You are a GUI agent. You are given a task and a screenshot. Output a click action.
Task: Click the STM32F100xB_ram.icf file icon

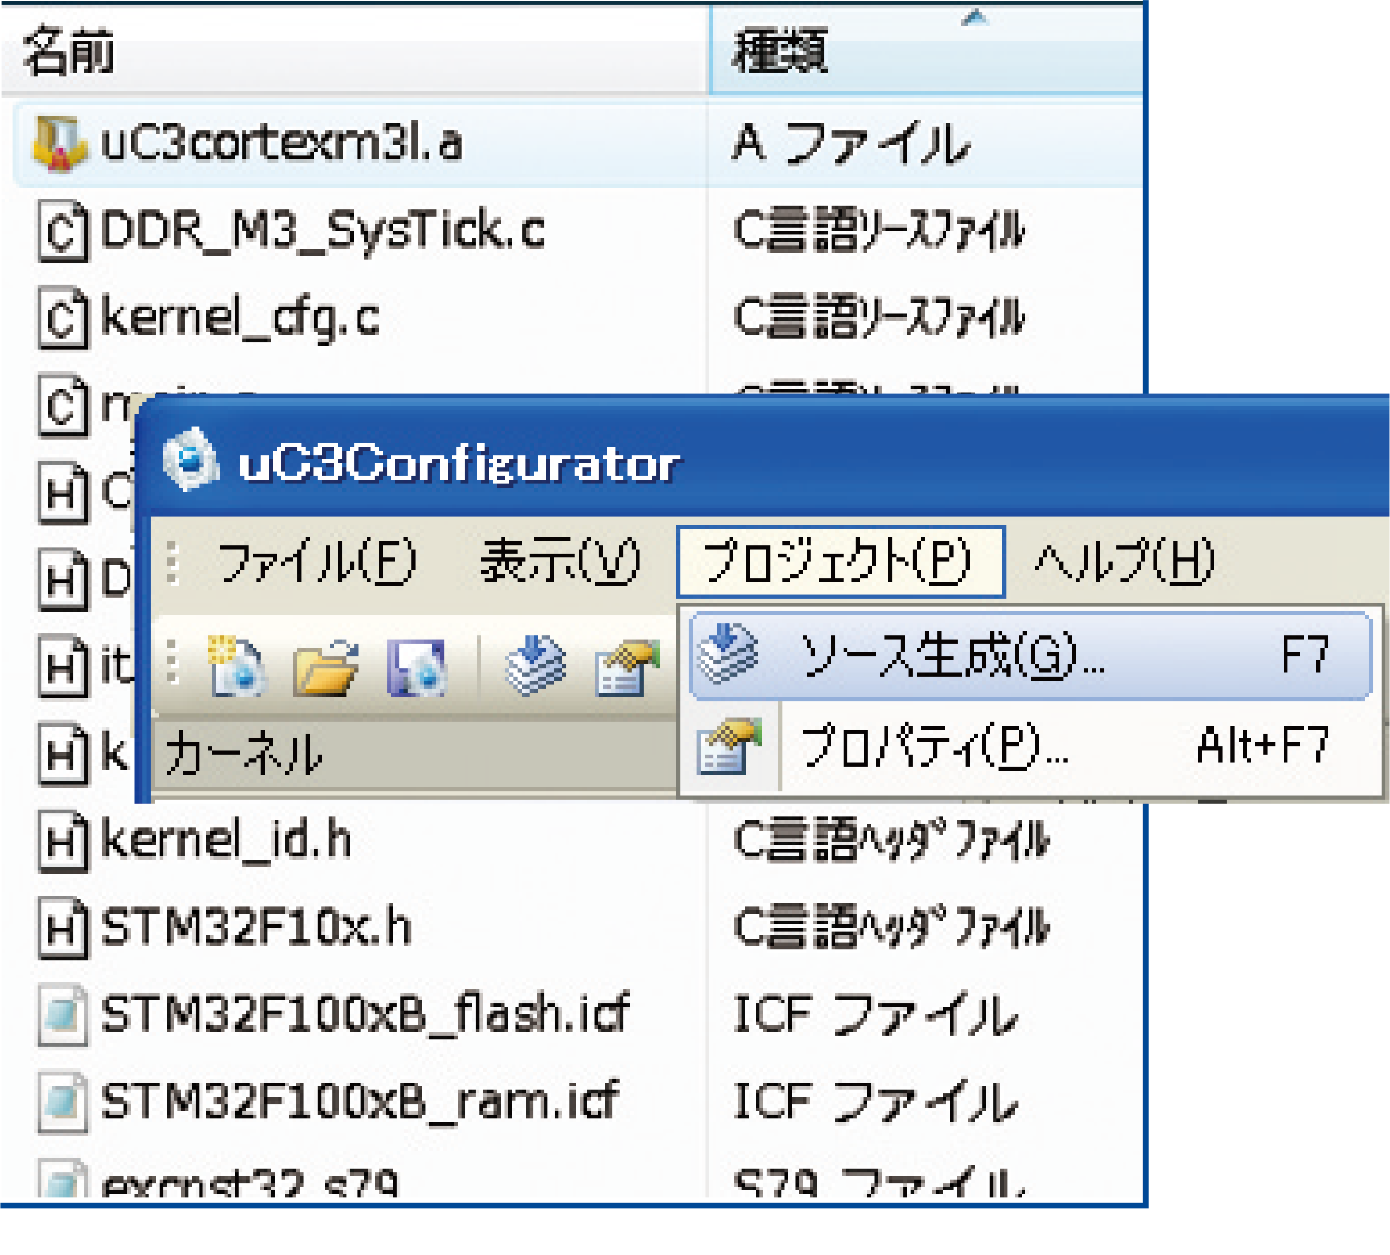(x=62, y=1103)
